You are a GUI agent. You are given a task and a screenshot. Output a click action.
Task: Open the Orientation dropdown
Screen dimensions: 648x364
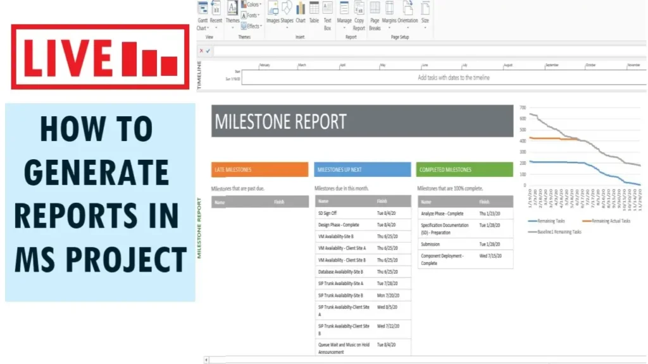coord(407,11)
